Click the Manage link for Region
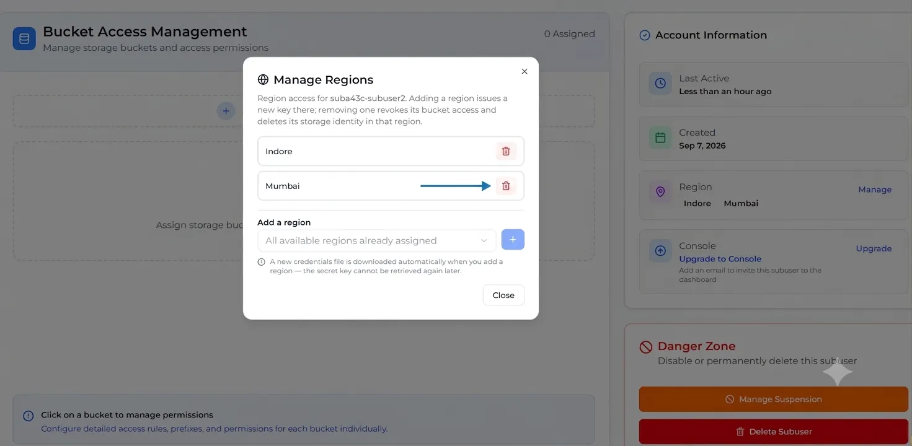Screen dimensions: 912x446 click(875, 190)
